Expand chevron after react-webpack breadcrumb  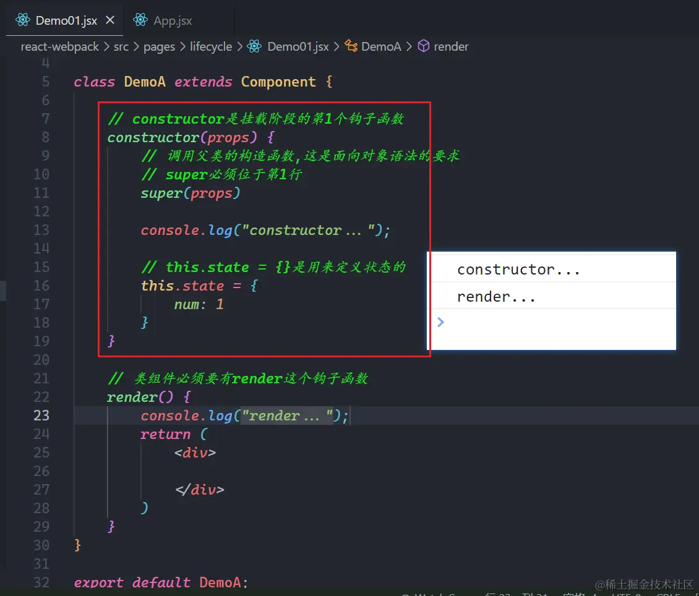click(x=106, y=46)
